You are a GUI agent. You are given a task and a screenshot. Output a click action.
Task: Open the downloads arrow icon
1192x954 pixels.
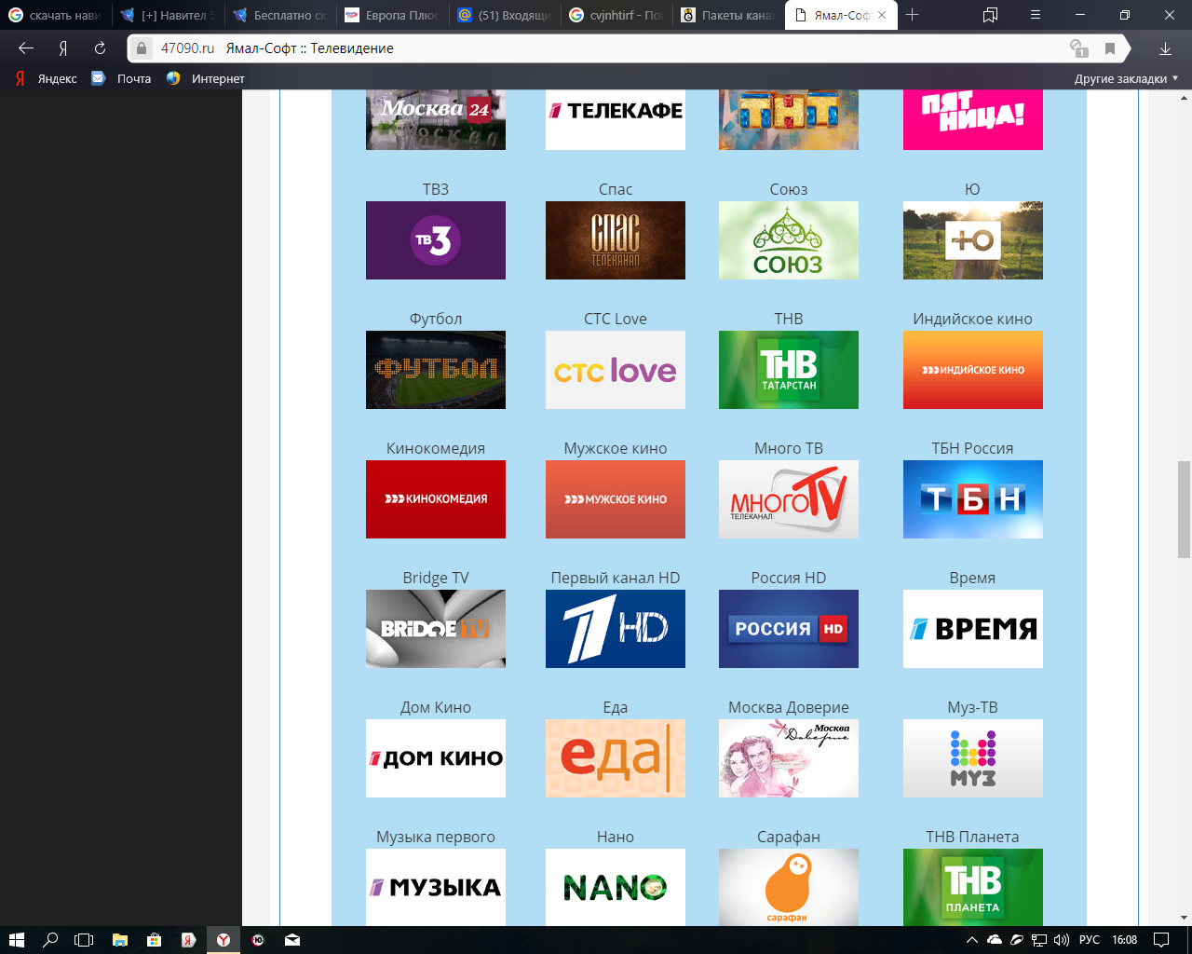(1165, 48)
